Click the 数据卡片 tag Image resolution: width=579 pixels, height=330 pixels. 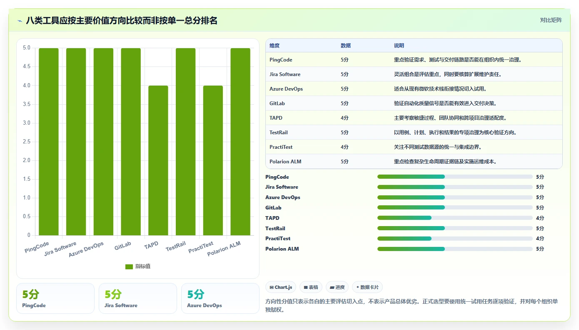(367, 287)
